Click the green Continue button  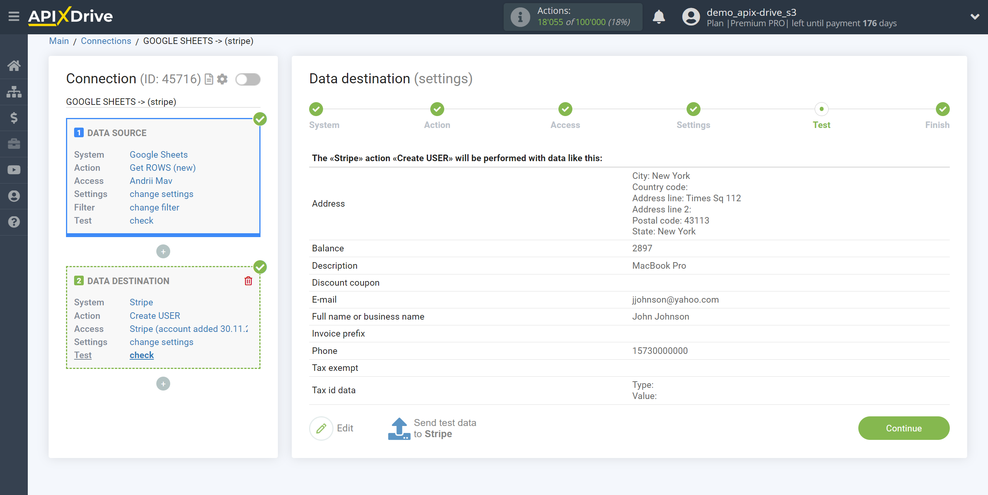coord(903,428)
